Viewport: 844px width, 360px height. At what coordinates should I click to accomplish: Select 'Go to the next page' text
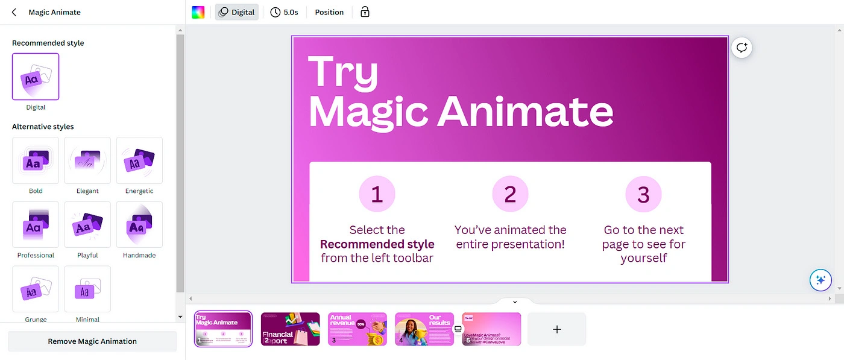click(644, 244)
